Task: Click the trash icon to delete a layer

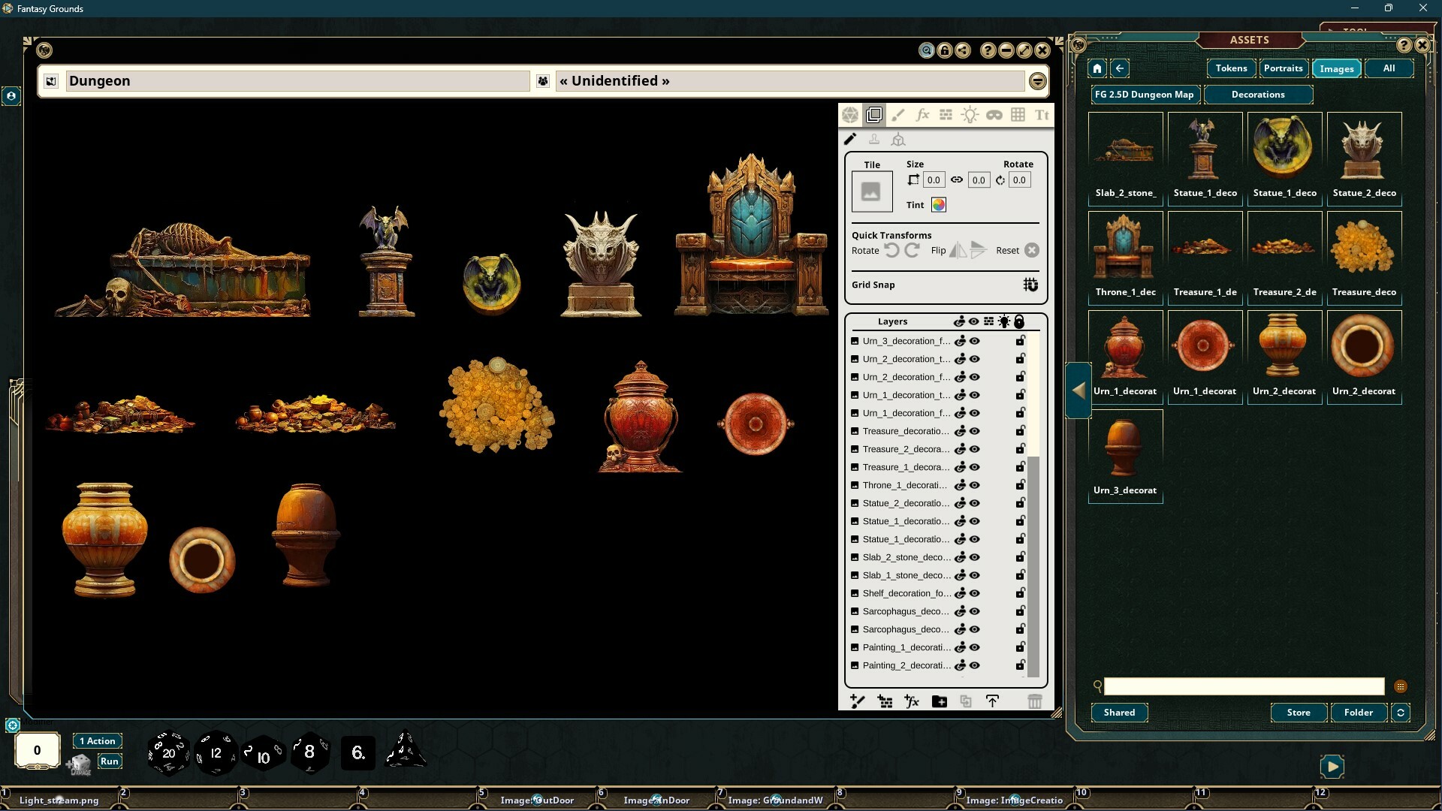Action: tap(1036, 701)
